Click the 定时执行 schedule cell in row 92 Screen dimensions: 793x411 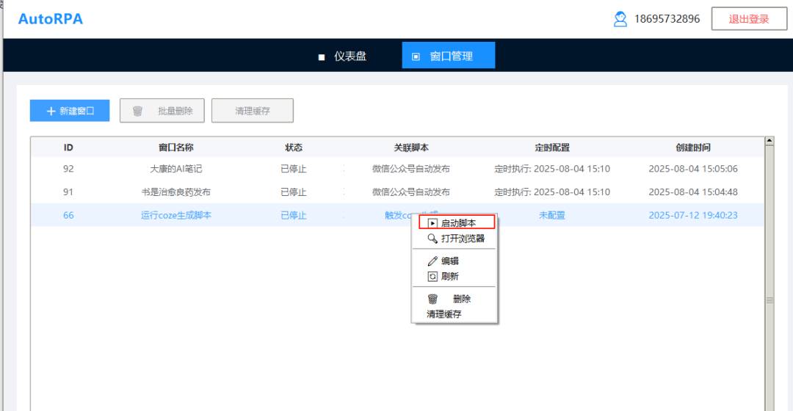click(552, 169)
